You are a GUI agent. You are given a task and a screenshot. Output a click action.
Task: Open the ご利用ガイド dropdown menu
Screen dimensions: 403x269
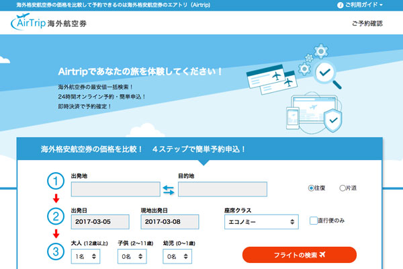coord(363,5)
